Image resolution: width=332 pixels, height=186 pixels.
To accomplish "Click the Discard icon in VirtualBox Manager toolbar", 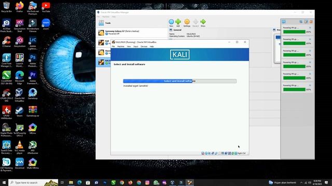I will [x=196, y=23].
